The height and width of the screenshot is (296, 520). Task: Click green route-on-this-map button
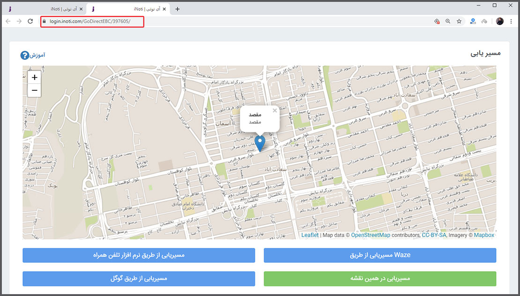point(380,279)
